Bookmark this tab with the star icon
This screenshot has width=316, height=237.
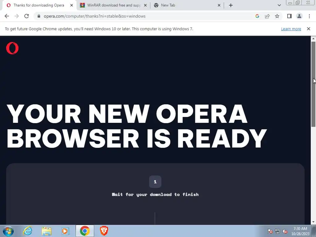pos(277,16)
